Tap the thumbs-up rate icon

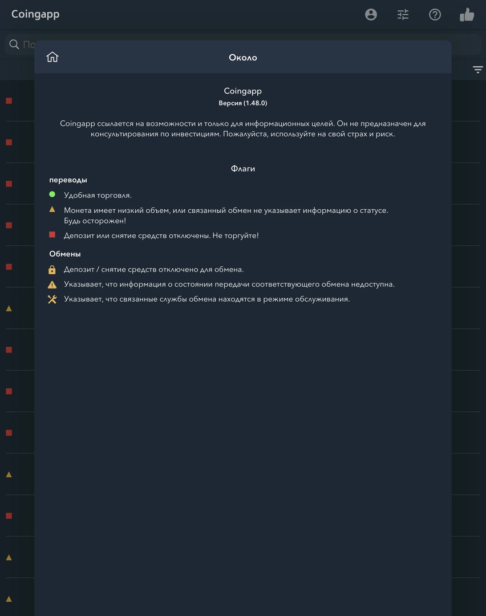[x=467, y=14]
